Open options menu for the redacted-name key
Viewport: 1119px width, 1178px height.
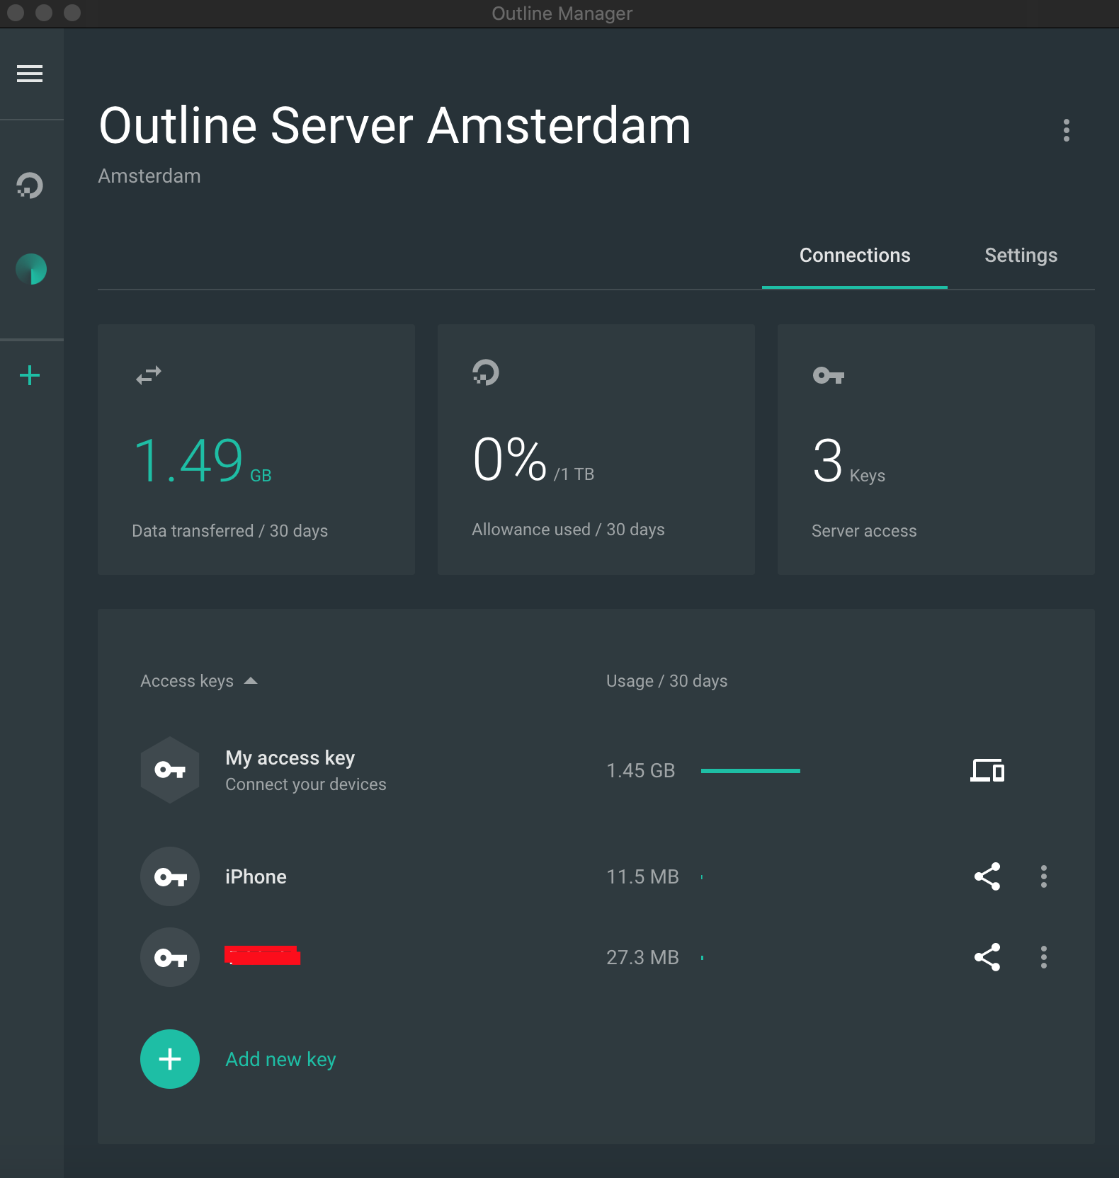[1043, 957]
